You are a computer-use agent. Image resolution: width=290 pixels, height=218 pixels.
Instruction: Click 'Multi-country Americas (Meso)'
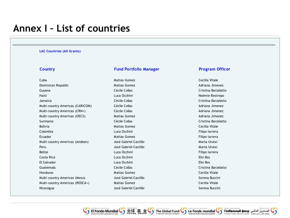[62, 178]
